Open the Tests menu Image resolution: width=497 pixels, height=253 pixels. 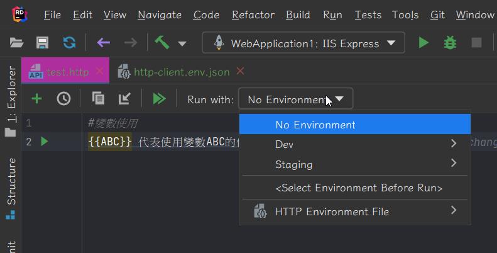pyautogui.click(x=368, y=14)
